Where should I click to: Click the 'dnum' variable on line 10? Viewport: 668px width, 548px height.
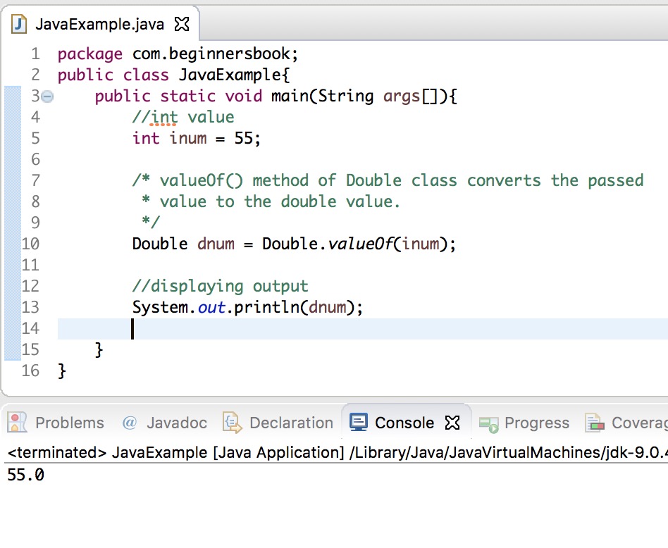pos(216,244)
